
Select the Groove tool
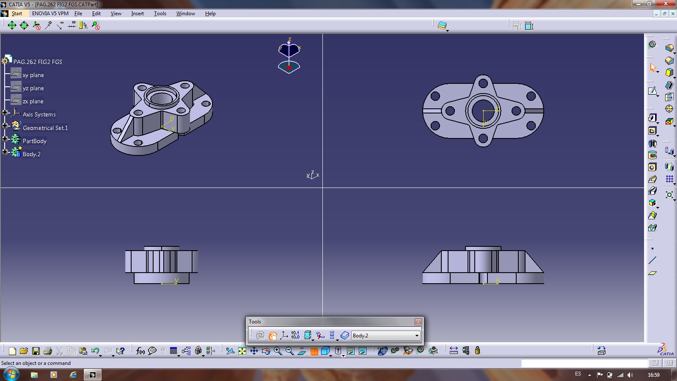[x=652, y=155]
